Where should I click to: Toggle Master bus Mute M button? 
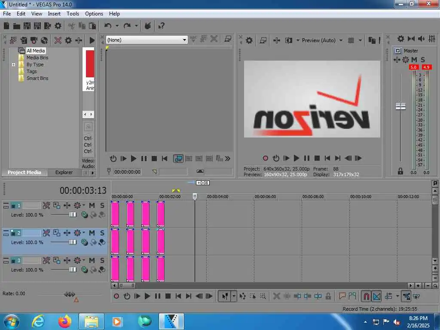(414, 60)
